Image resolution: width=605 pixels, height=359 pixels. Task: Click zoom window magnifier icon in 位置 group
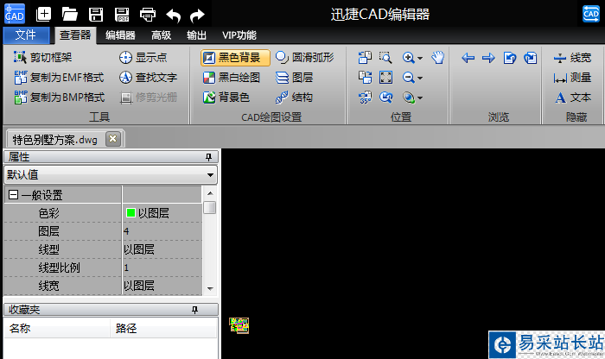(x=385, y=58)
